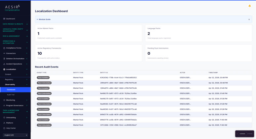
Task: Expand Risk & Assessment section
Action: pyautogui.click(x=27, y=36)
